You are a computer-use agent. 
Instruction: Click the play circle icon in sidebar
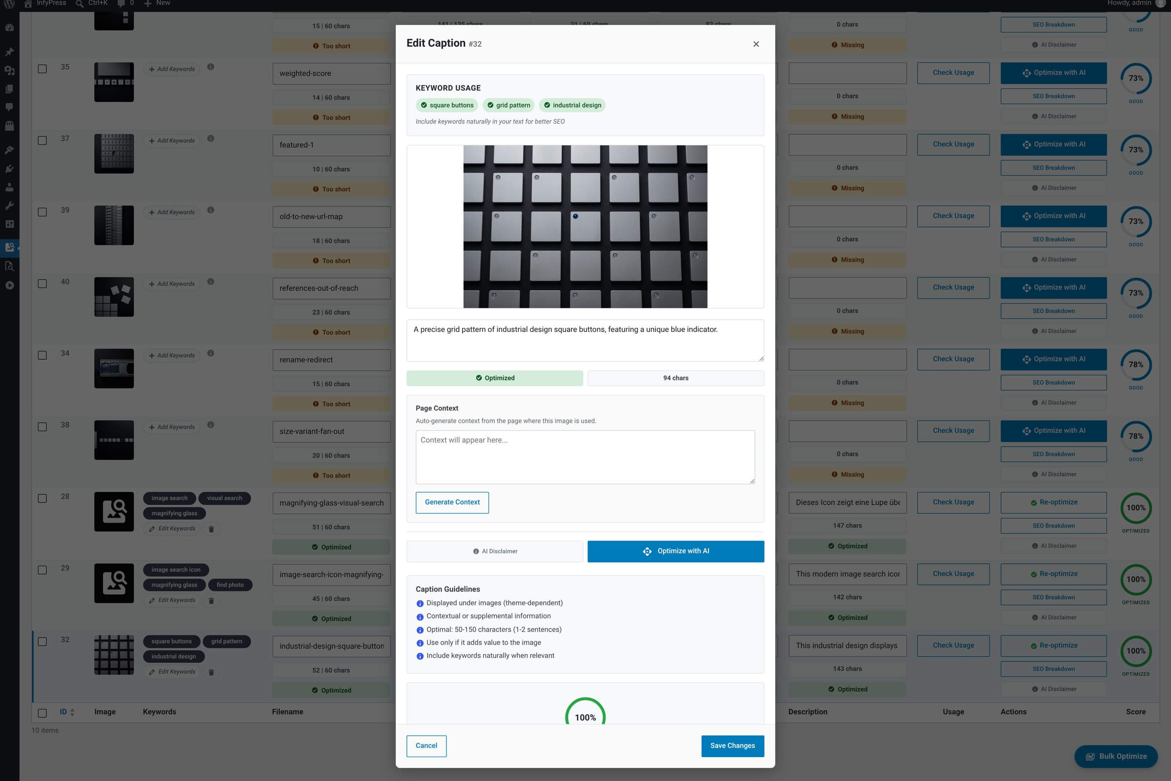9,286
